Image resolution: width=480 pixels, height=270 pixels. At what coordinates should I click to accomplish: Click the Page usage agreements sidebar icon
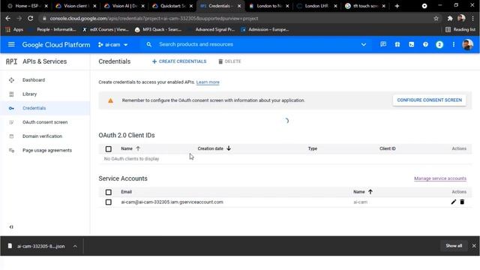[12, 151]
